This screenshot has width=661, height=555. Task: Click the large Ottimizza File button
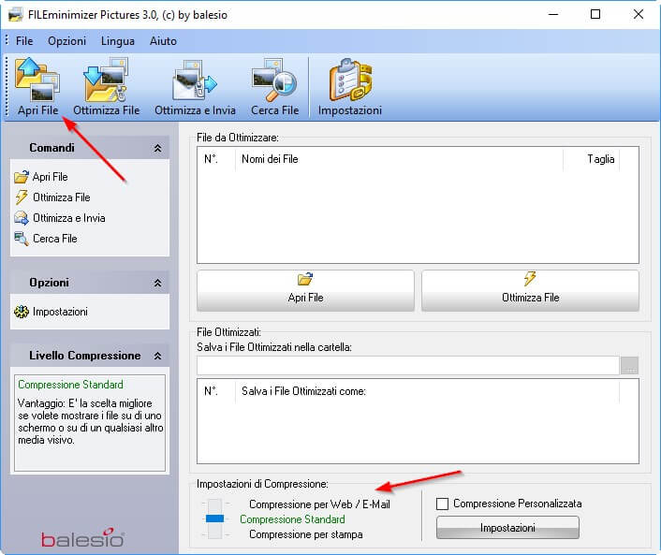[530, 290]
